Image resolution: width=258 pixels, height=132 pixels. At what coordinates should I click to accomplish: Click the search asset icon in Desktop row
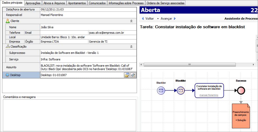point(133,75)
